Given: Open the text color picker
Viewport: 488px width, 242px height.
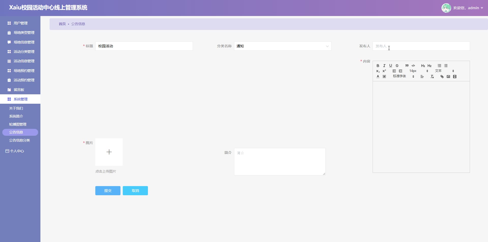Looking at the screenshot, I should (x=378, y=77).
